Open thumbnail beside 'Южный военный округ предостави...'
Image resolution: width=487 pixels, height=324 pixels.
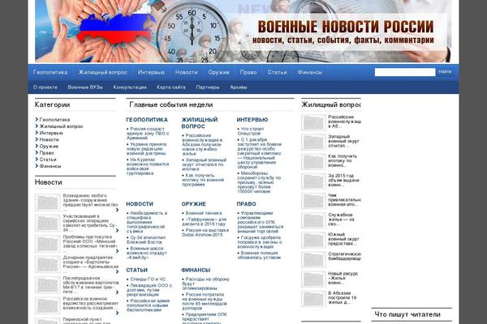coord(313,240)
